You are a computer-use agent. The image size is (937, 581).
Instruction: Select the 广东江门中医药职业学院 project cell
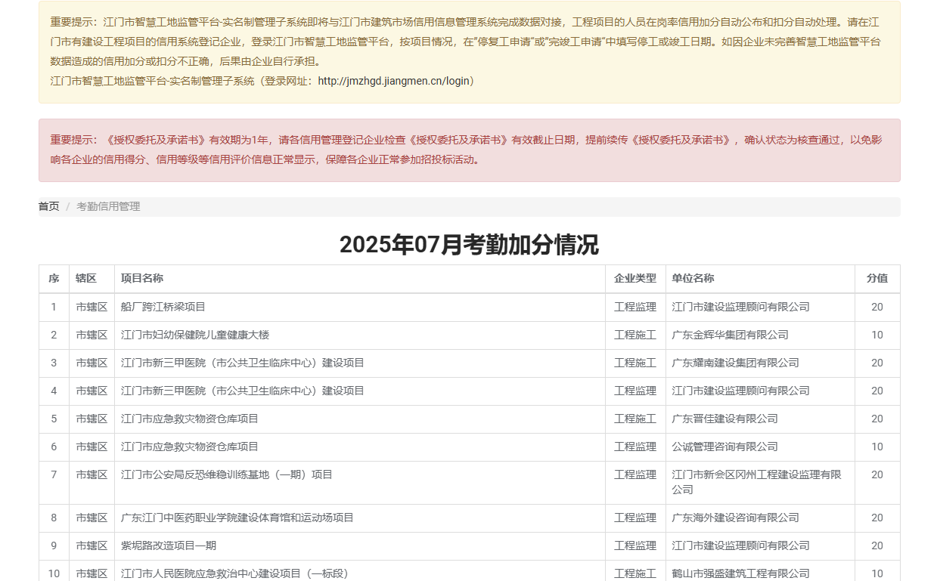tap(360, 518)
